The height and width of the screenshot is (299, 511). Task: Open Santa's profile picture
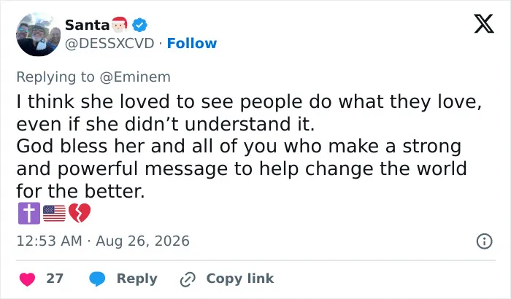(38, 34)
